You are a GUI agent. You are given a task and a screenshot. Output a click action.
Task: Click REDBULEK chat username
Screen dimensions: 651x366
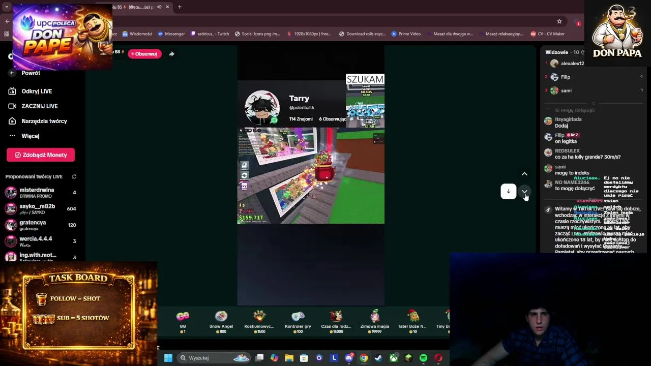567,151
